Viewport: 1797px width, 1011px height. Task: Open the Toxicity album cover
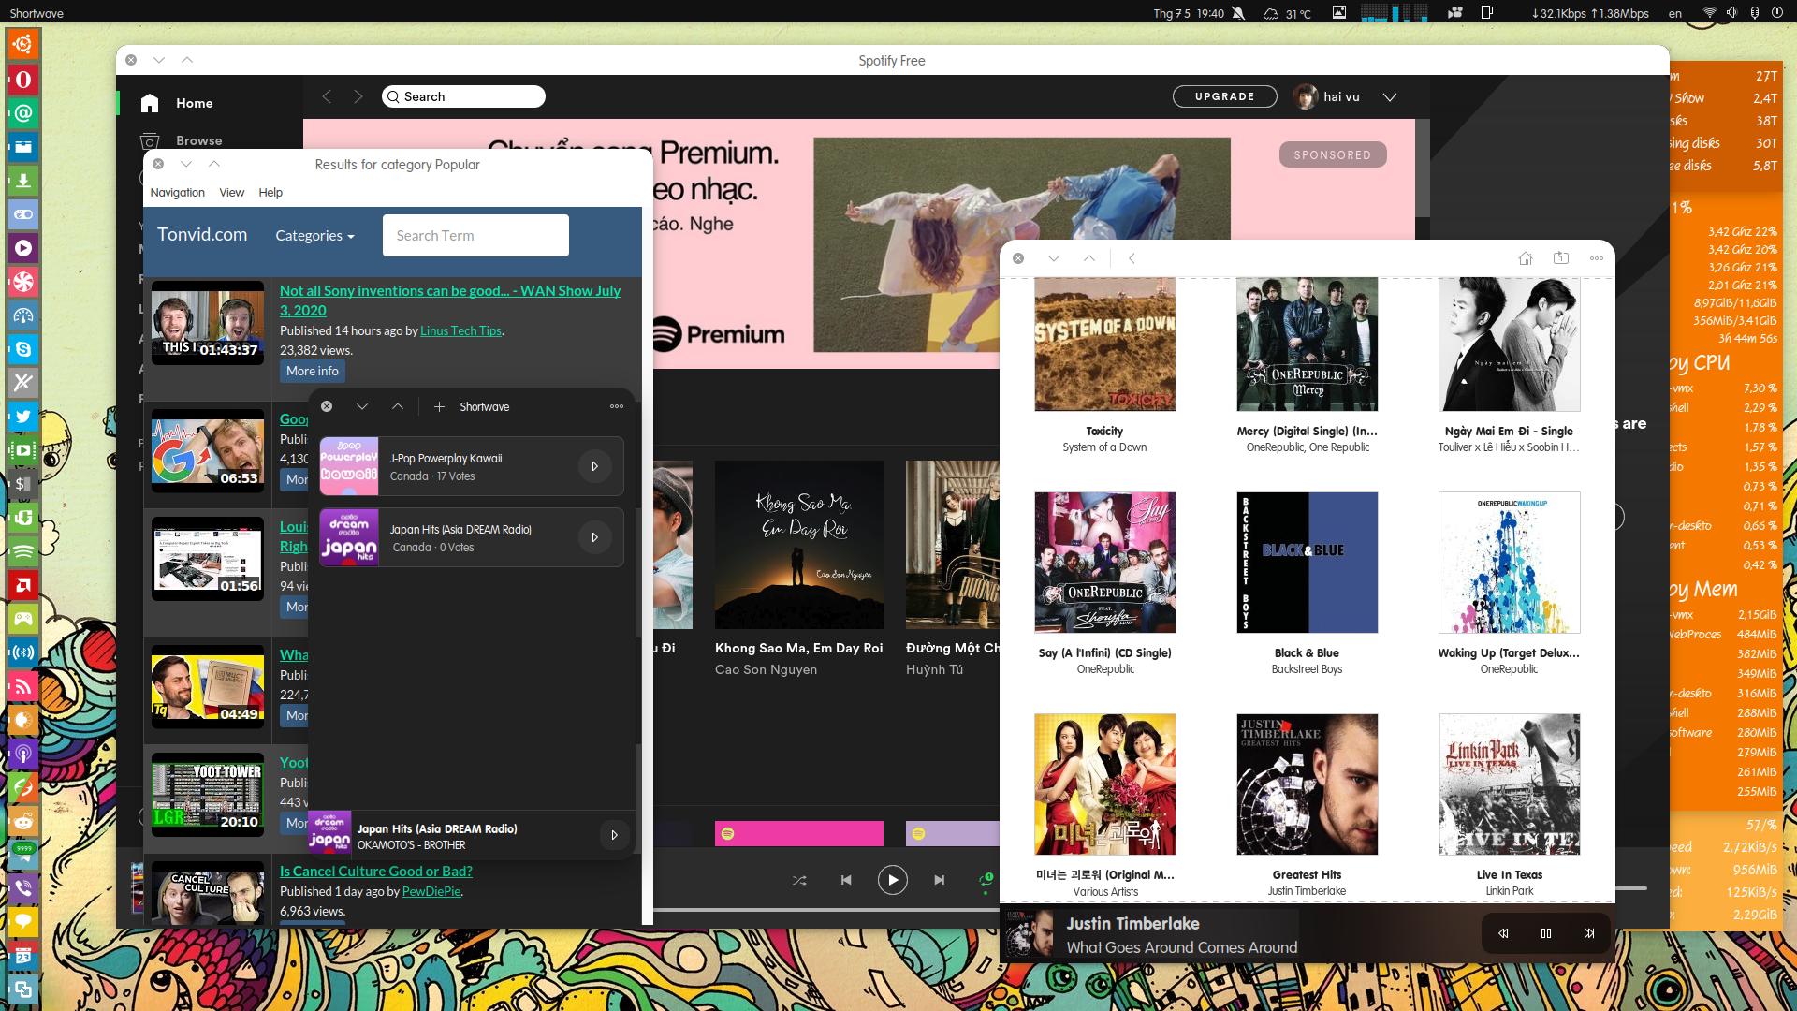point(1105,344)
